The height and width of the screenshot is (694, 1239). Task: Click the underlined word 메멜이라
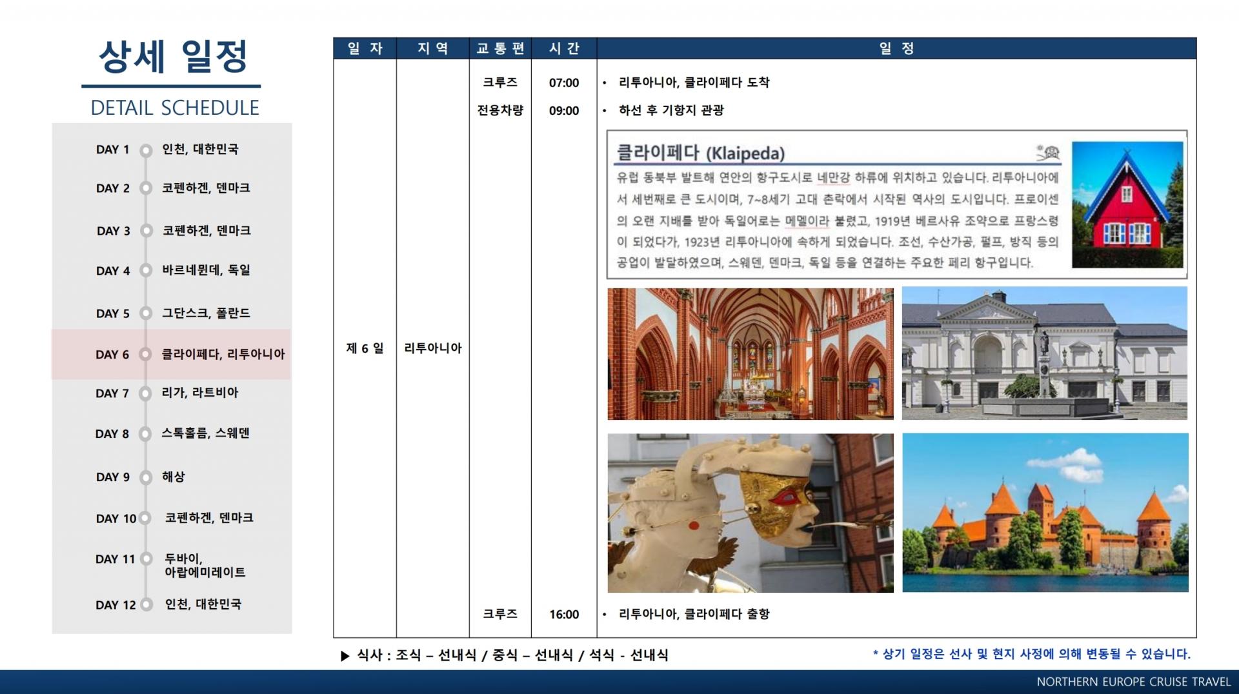807,221
